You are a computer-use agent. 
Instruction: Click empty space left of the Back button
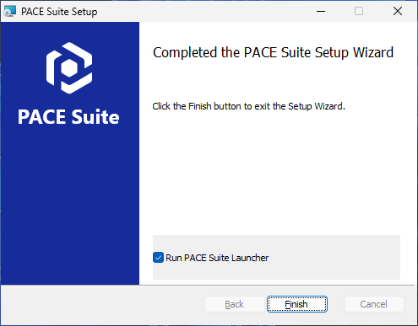coord(103,305)
